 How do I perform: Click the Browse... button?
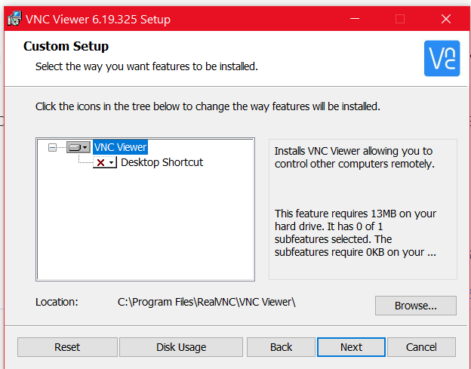tap(416, 306)
